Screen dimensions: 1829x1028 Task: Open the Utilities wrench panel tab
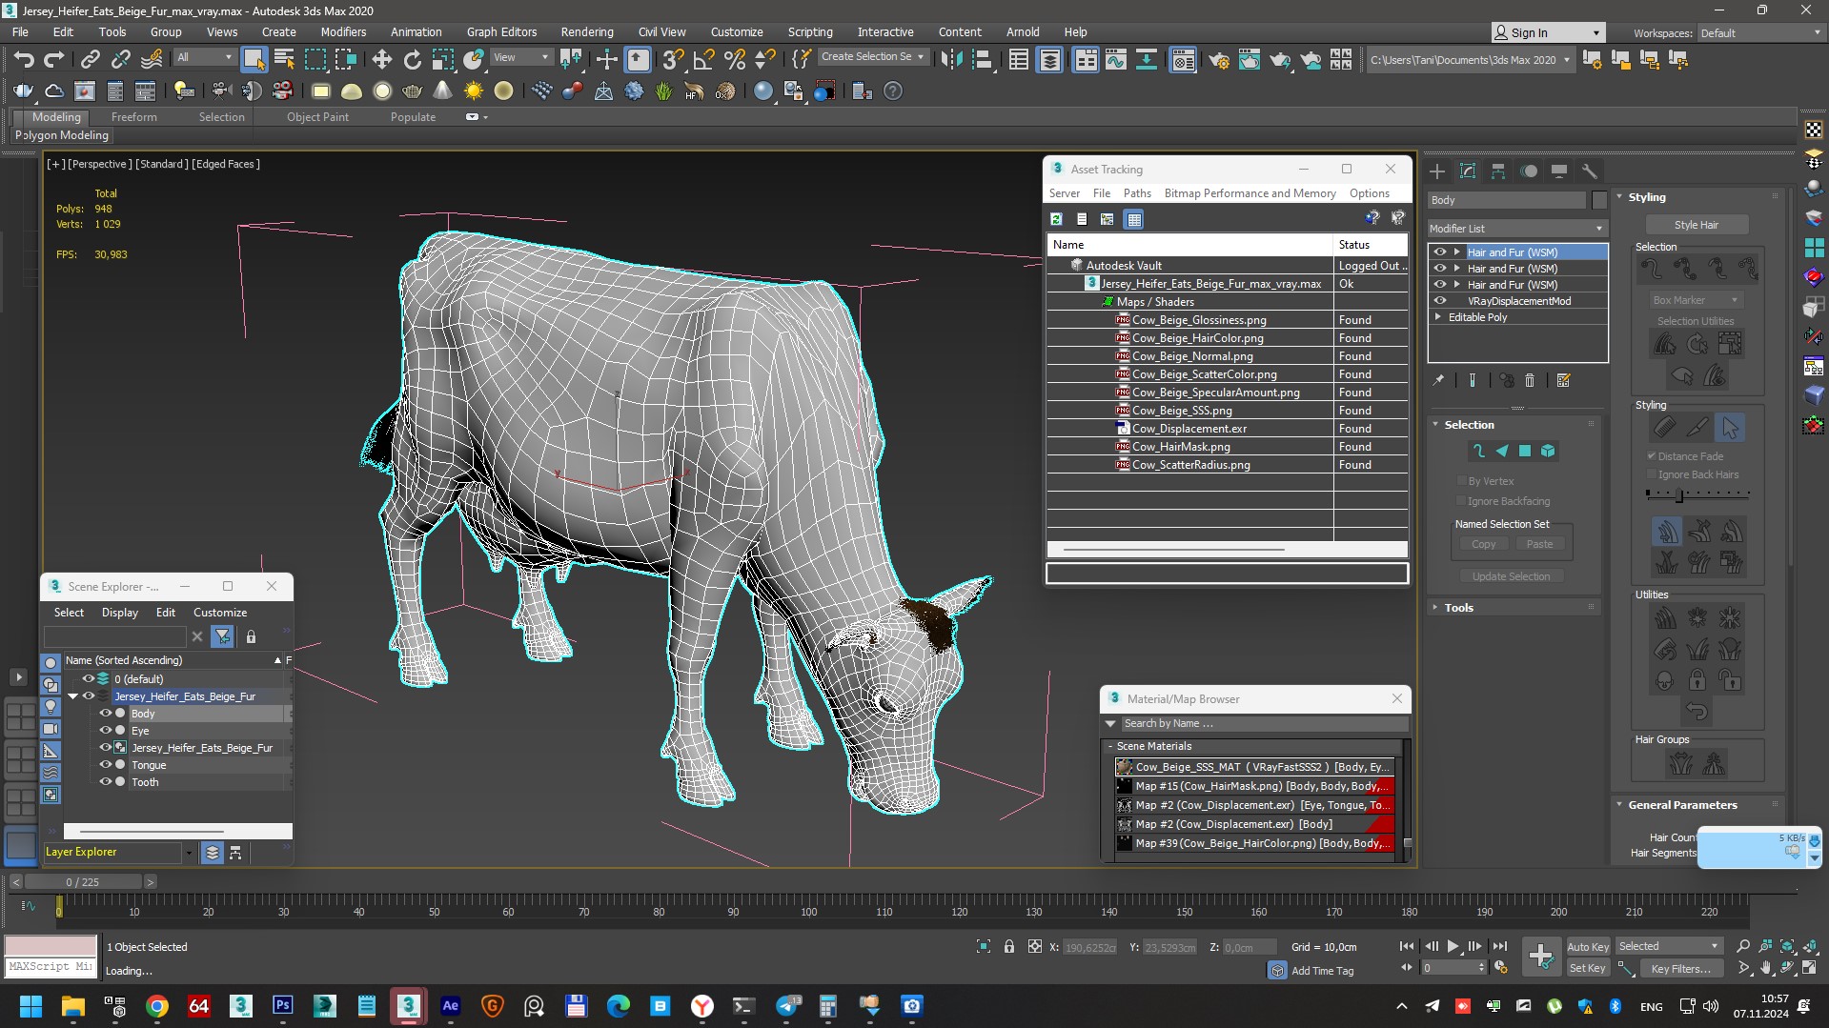click(x=1589, y=171)
